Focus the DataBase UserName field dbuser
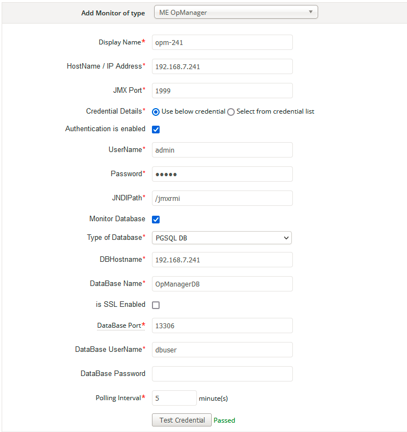 (x=222, y=350)
